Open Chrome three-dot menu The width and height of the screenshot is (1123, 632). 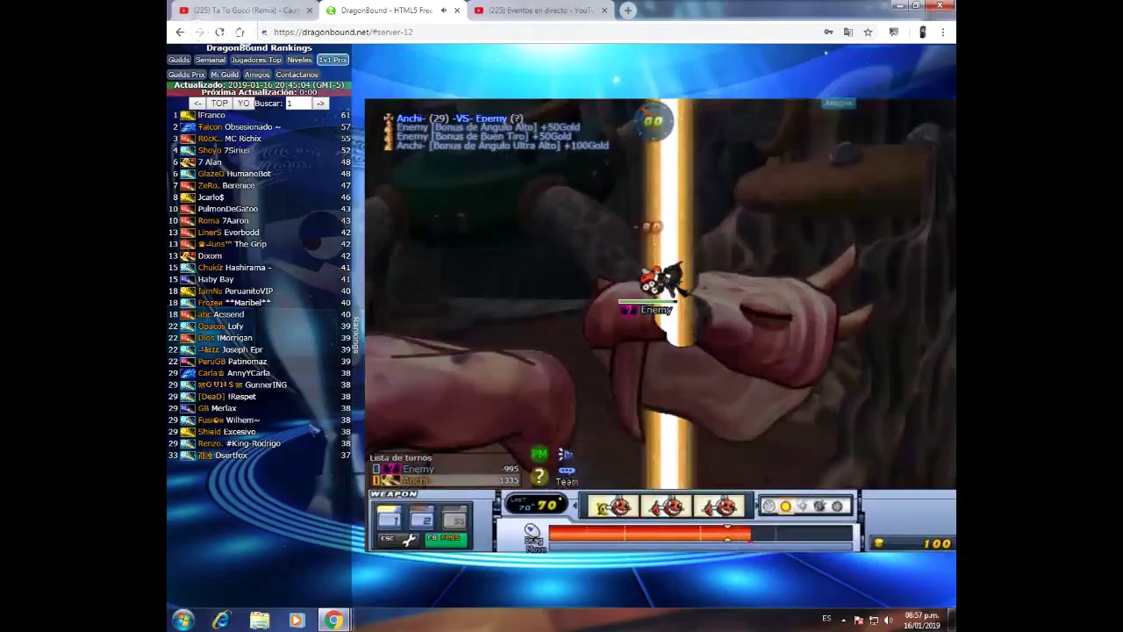tap(942, 32)
